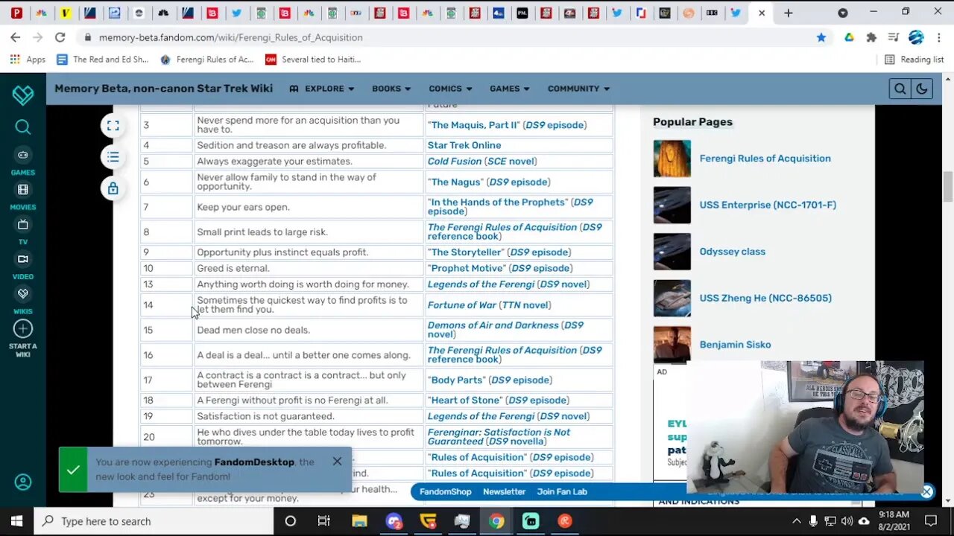Click the page lock icon
This screenshot has width=954, height=536.
tap(113, 188)
